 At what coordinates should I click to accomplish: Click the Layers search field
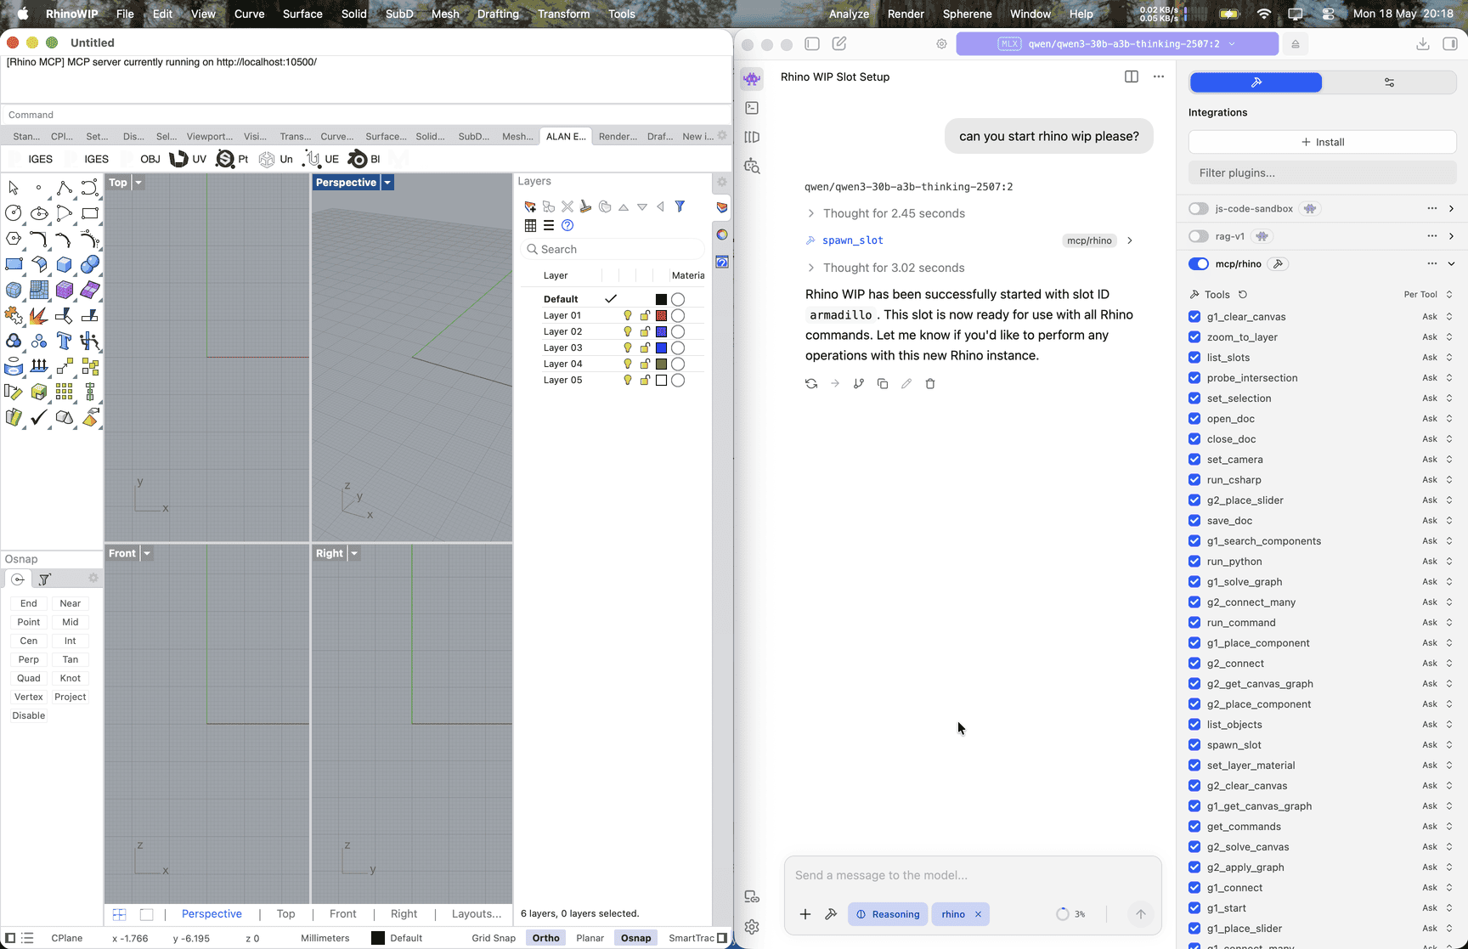613,249
